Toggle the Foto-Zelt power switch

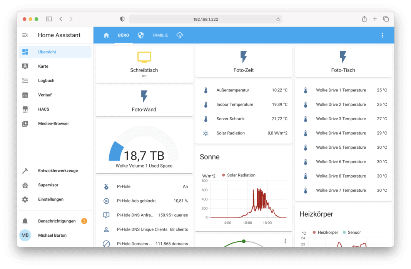(x=244, y=57)
